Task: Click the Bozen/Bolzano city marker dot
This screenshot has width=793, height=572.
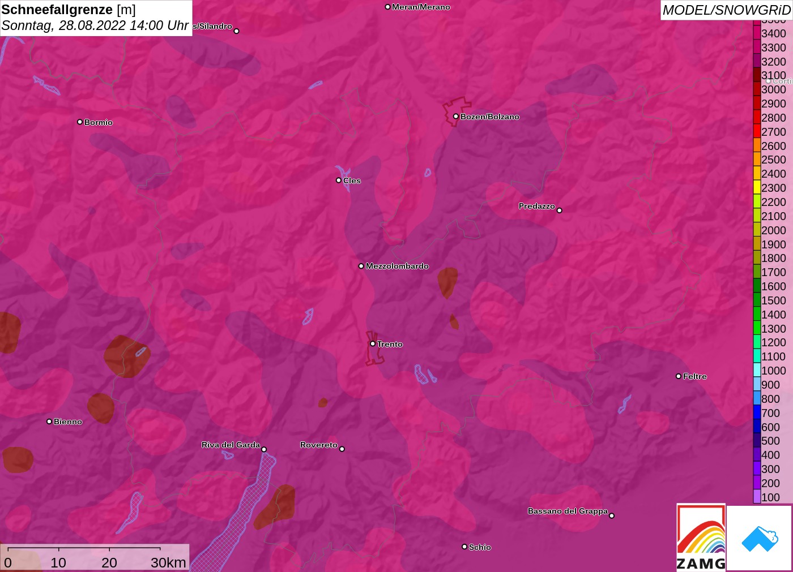Action: [455, 116]
